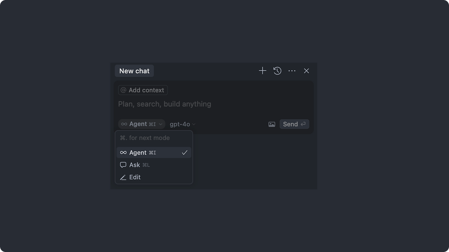Image resolution: width=449 pixels, height=252 pixels.
Task: Open the three-dot more options menu
Action: (x=292, y=71)
